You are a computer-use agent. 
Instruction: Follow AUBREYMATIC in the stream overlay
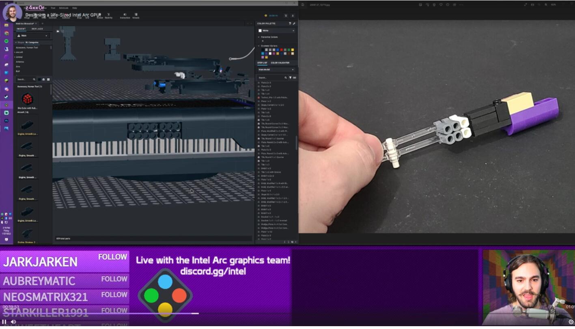(114, 279)
